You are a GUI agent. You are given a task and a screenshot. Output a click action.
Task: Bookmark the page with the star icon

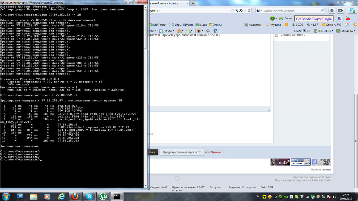[232, 11]
